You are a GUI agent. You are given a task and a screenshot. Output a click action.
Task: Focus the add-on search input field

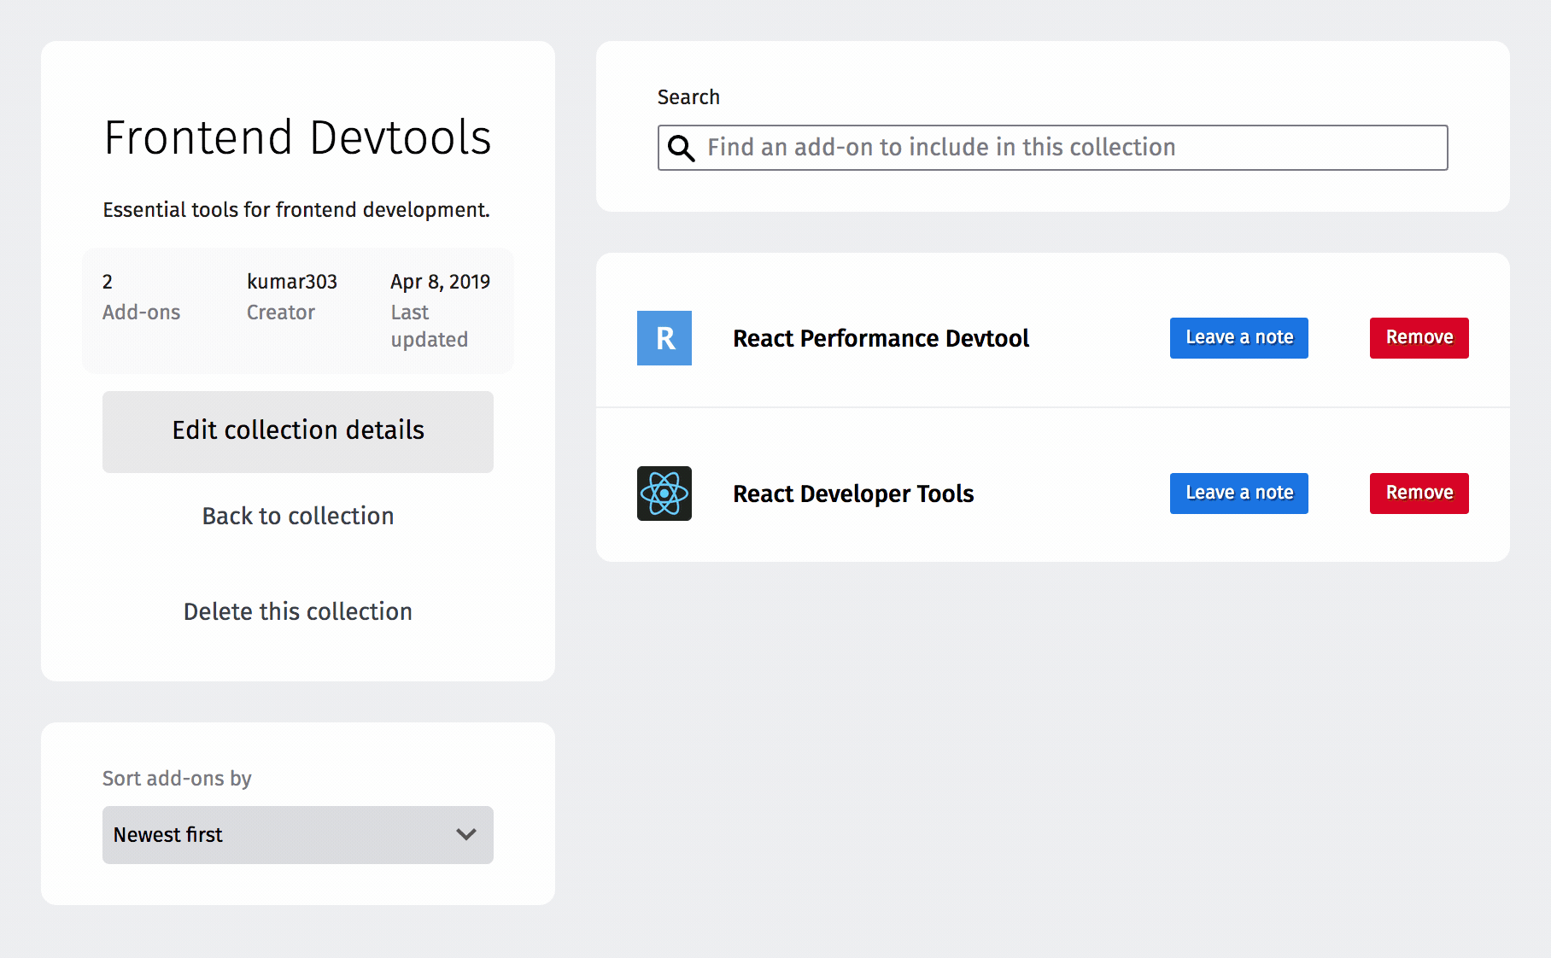tap(1053, 148)
